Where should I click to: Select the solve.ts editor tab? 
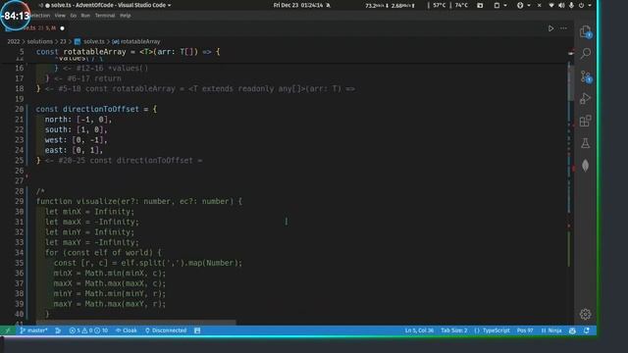(34, 28)
